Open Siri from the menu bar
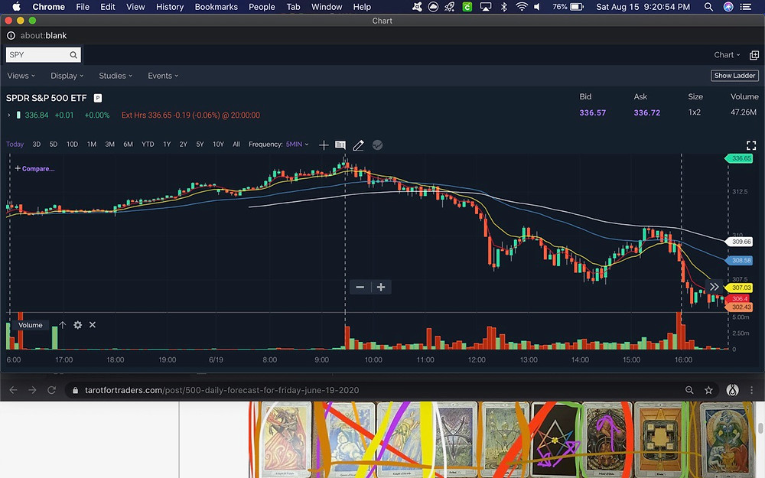 pyautogui.click(x=728, y=7)
